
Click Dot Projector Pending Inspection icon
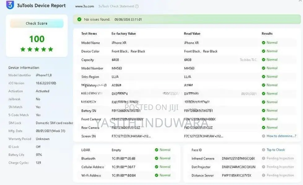263,167
